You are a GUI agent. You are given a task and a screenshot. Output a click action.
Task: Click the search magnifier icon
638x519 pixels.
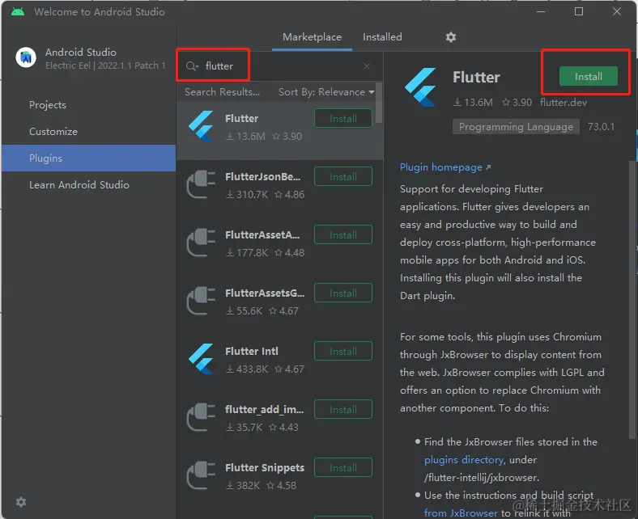(192, 65)
